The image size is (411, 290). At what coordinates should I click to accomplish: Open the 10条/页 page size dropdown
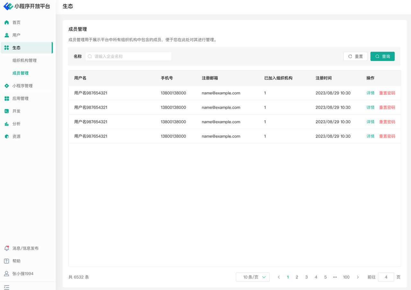tap(253, 277)
